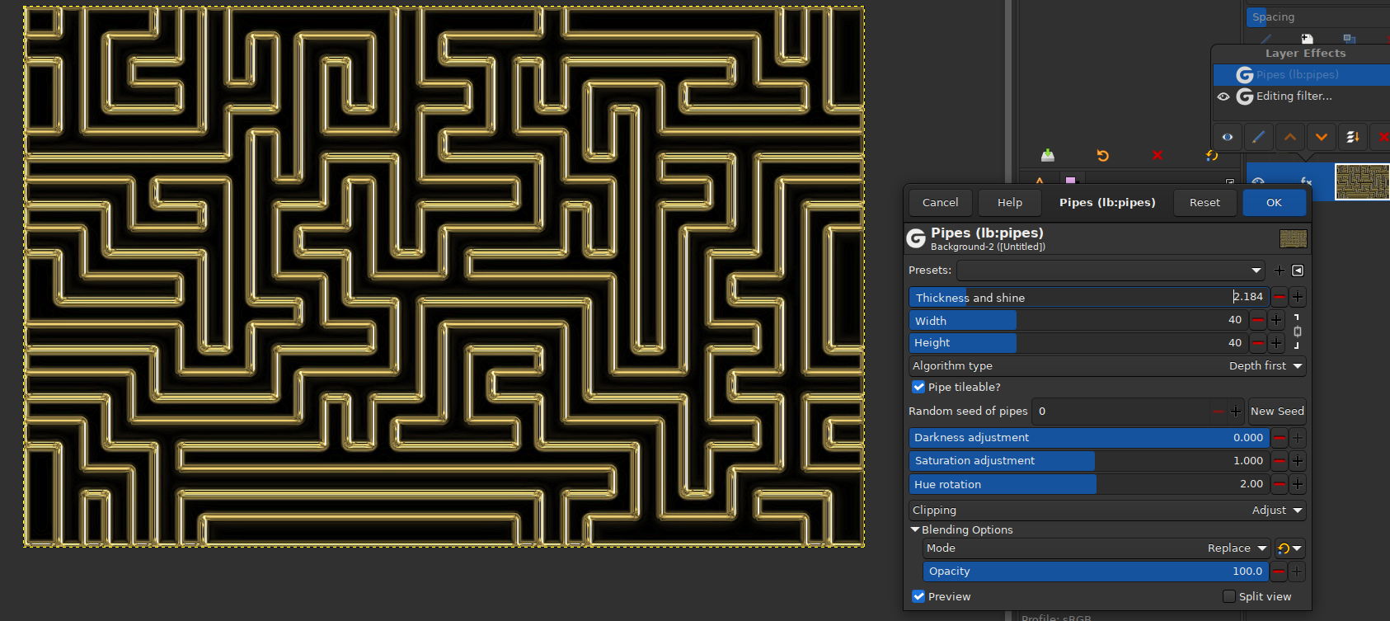Open the Algorithm type dropdown
This screenshot has width=1390, height=621.
pyautogui.click(x=1107, y=366)
